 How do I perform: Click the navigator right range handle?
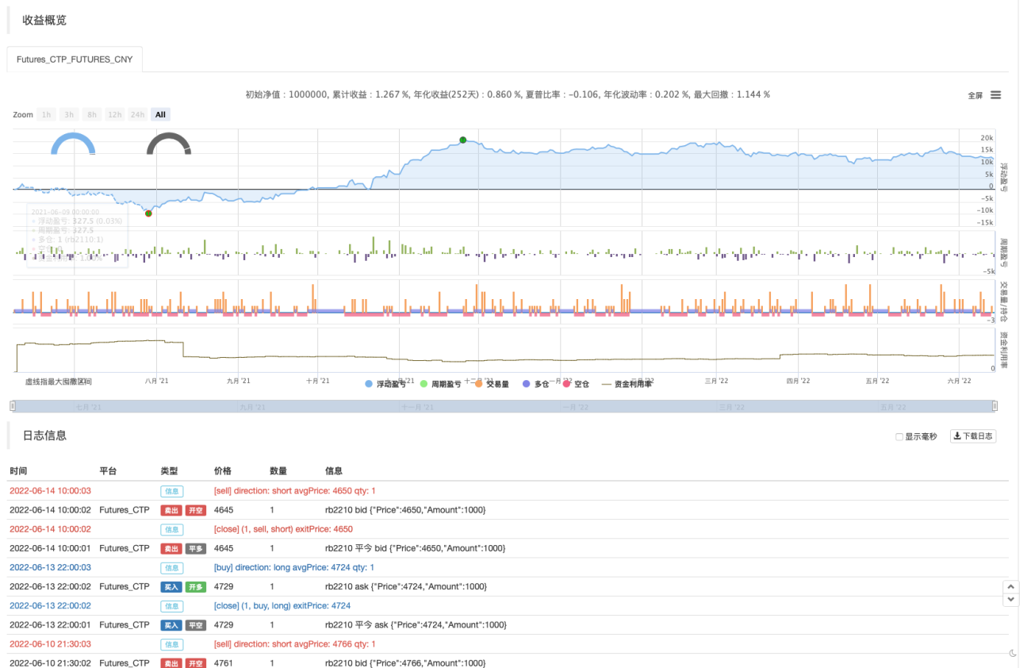(995, 406)
